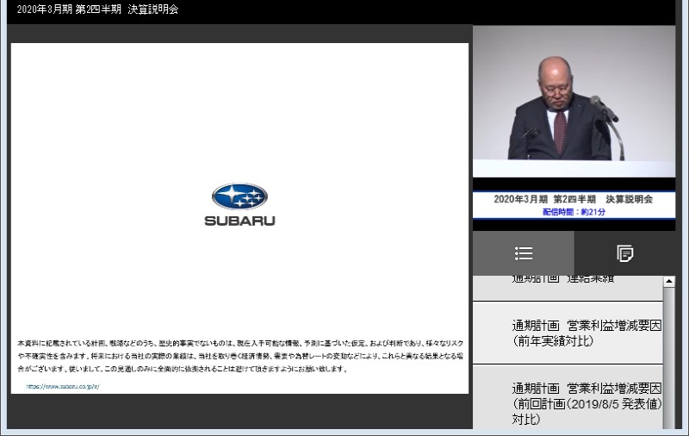The width and height of the screenshot is (689, 436).
Task: Click the scrollbar up arrow in chapter list
Action: pos(669,281)
